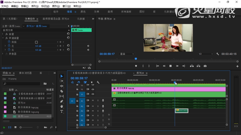The height and width of the screenshot is (135, 241).
Task: Open timeline wrench display settings
Action: point(98,82)
